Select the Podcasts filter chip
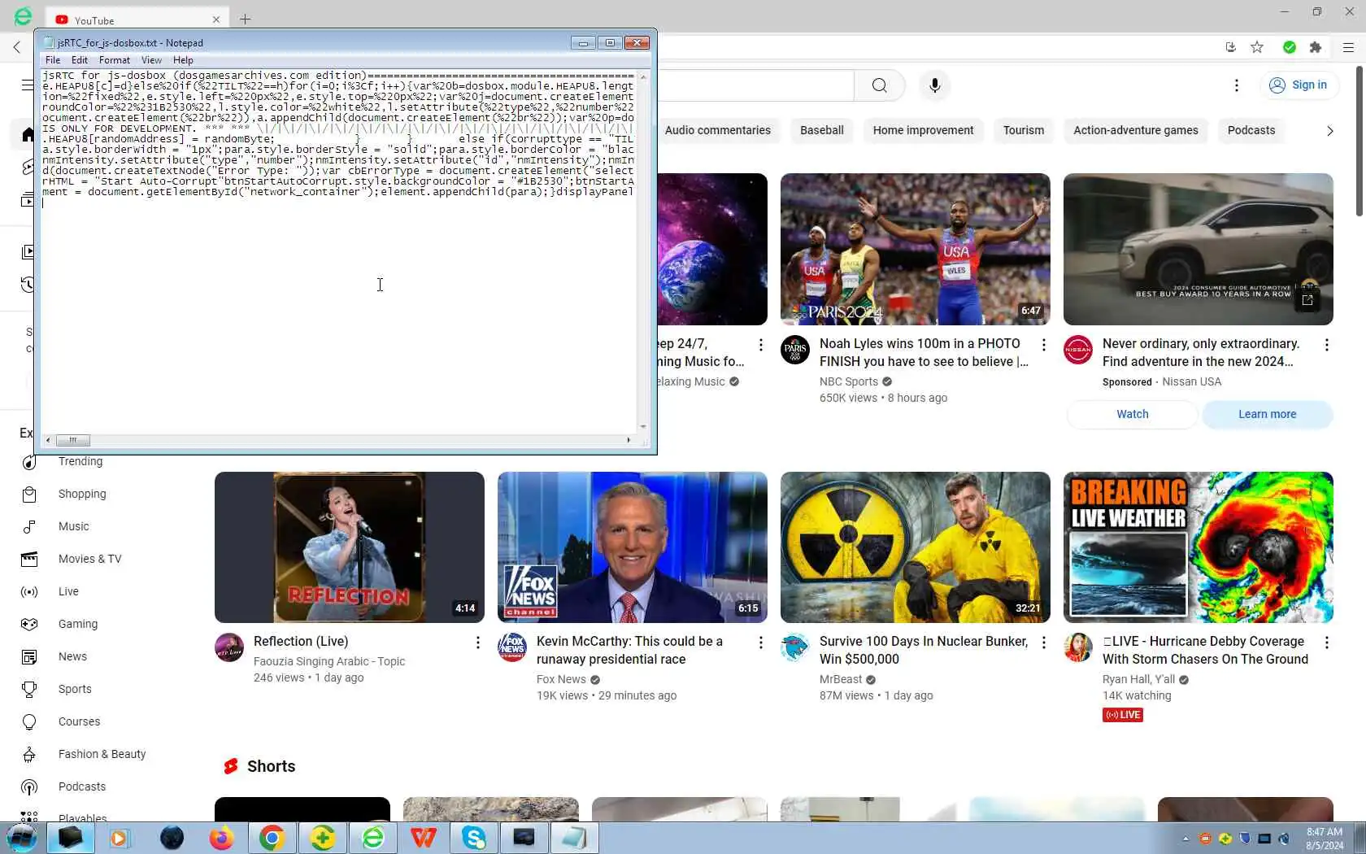Viewport: 1366px width, 854px height. click(1251, 130)
